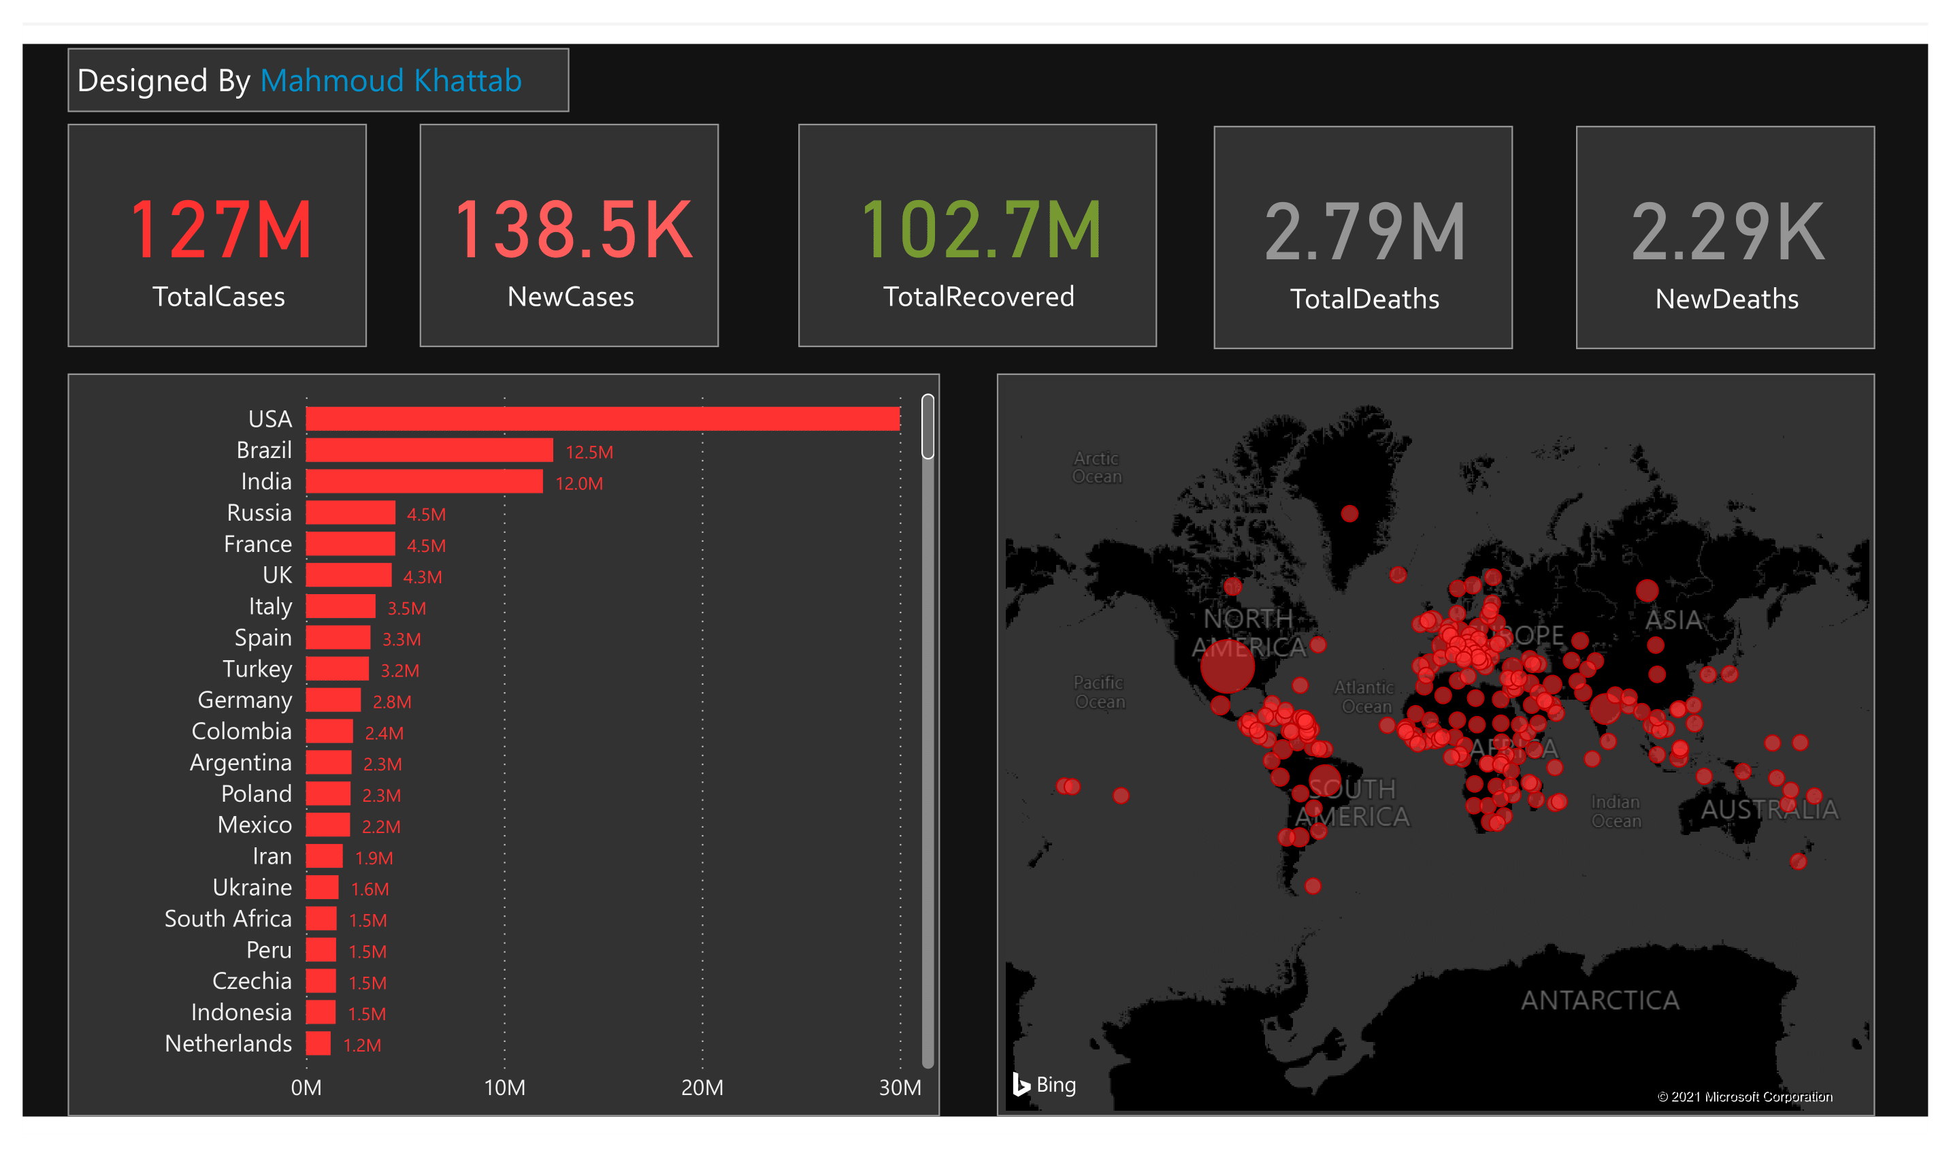The width and height of the screenshot is (1951, 1157).
Task: Click the bubble over Greenland
Action: pos(1349,513)
